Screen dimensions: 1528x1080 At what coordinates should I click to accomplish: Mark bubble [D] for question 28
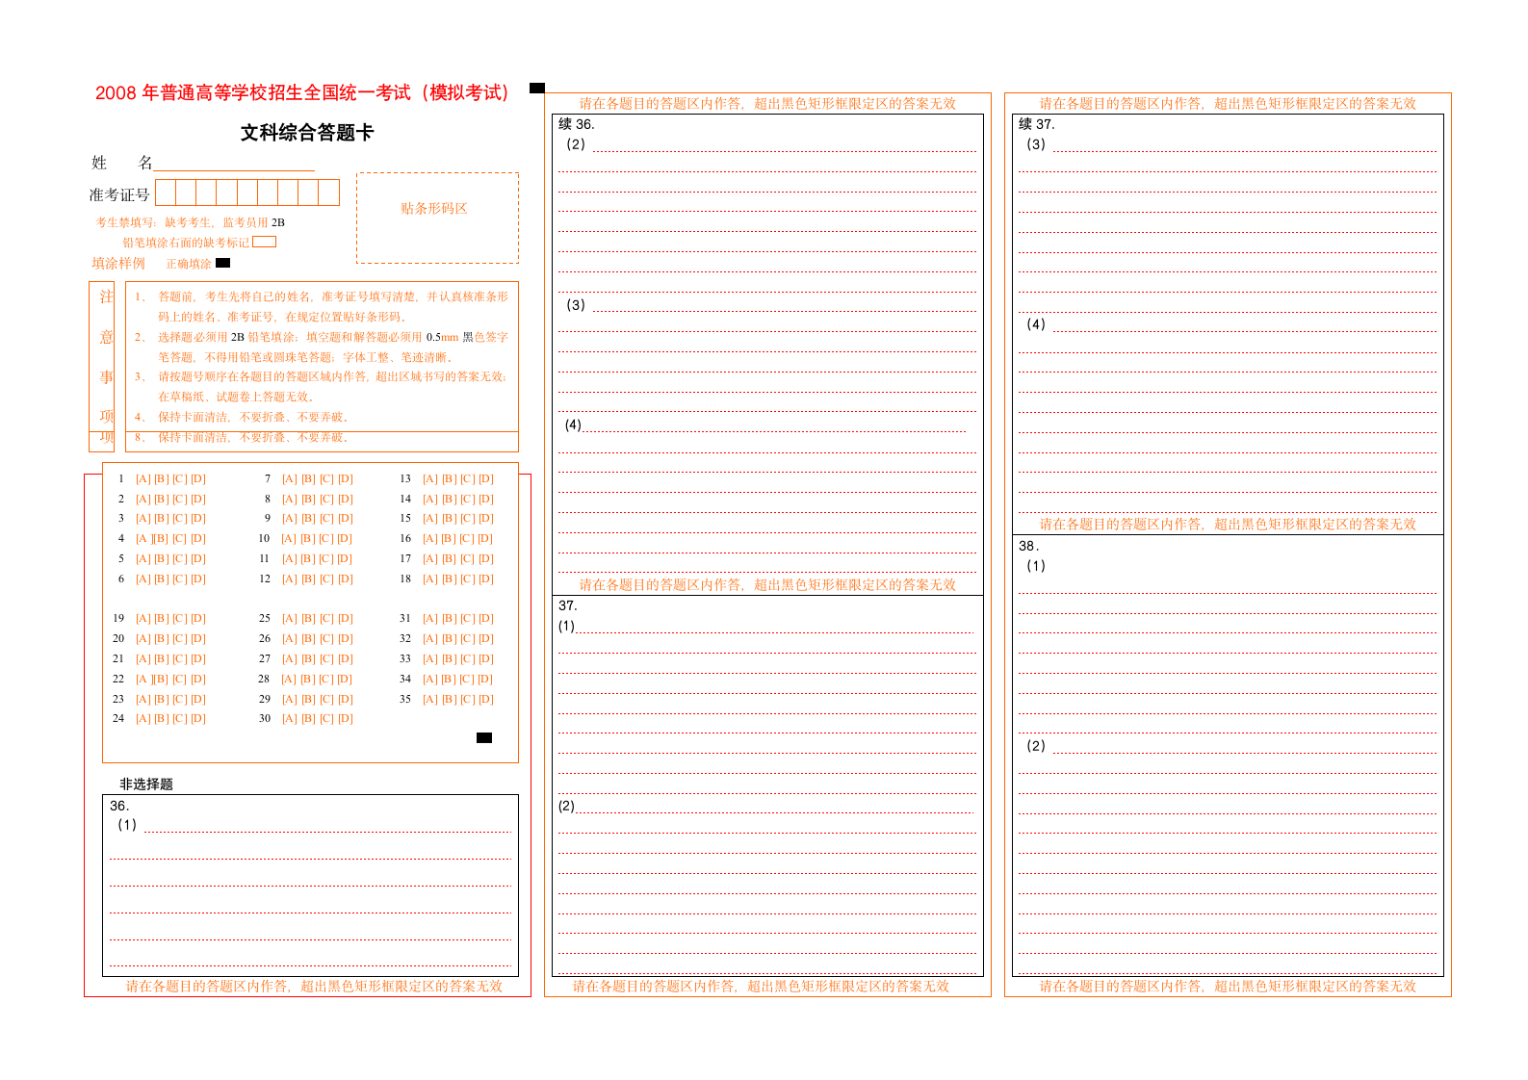[344, 679]
